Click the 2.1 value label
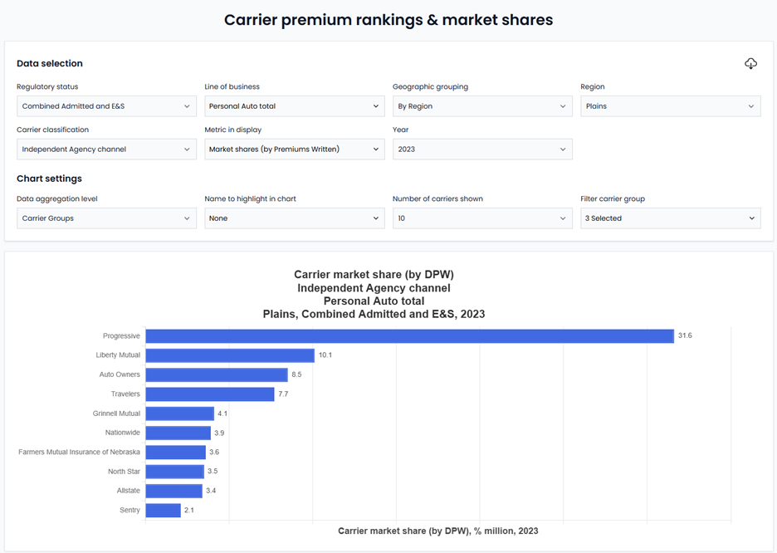Viewport: 777px width, 553px height. (x=189, y=510)
